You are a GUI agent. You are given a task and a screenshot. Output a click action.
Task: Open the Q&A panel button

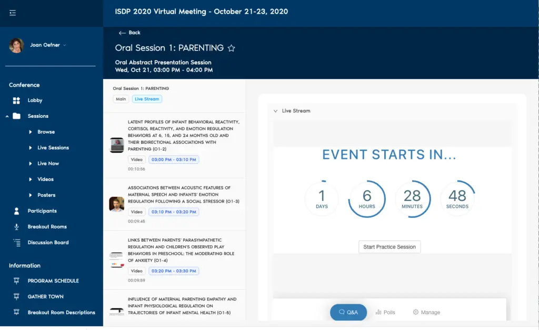click(x=348, y=313)
